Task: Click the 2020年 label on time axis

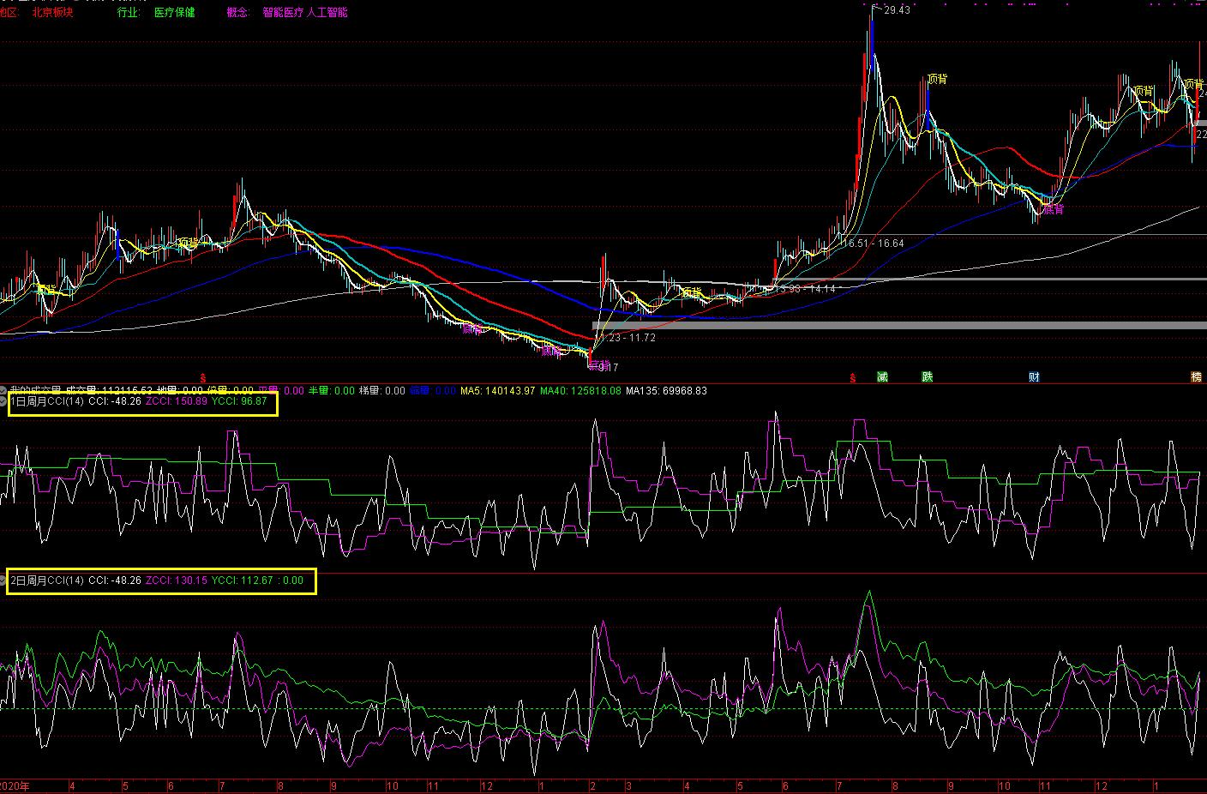Action: coord(15,786)
